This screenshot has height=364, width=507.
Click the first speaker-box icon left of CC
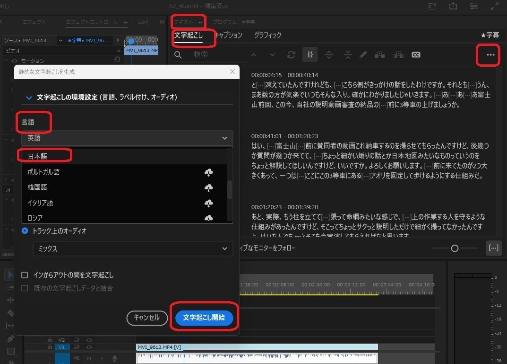[379, 55]
